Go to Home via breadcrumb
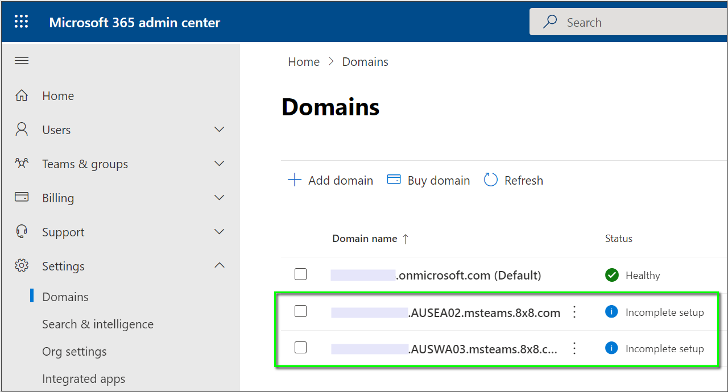 click(x=304, y=62)
